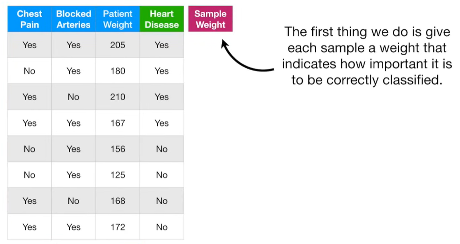Select the Chest Pain column header
The image size is (460, 244).
point(29,19)
